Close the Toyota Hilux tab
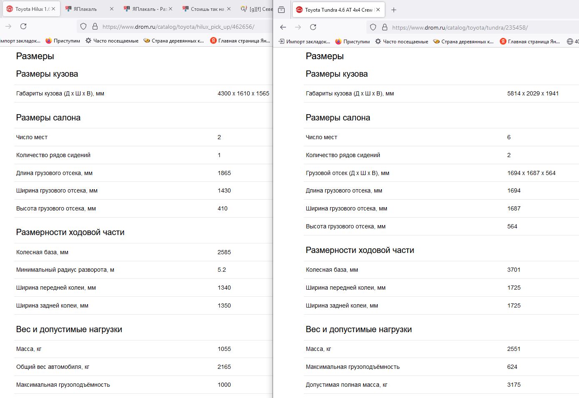Viewport: 579px width, 398px height. (x=53, y=9)
